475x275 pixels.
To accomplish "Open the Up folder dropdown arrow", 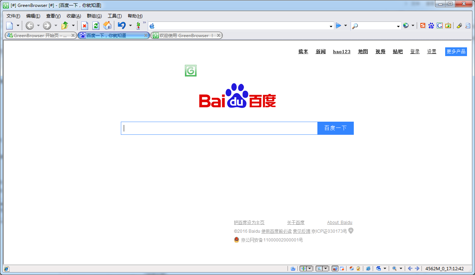I will (73, 26).
